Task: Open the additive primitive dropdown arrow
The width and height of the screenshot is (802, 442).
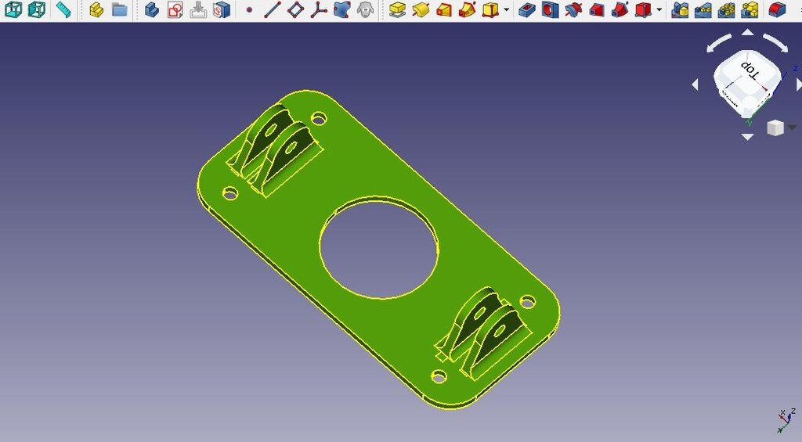Action: 507,11
